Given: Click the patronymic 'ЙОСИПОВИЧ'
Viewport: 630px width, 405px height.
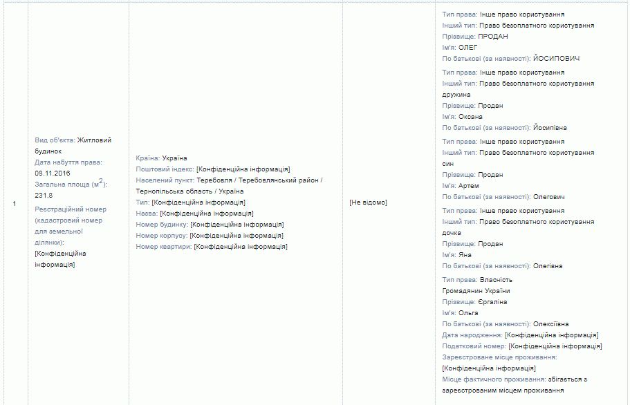Looking at the screenshot, I should (x=557, y=59).
